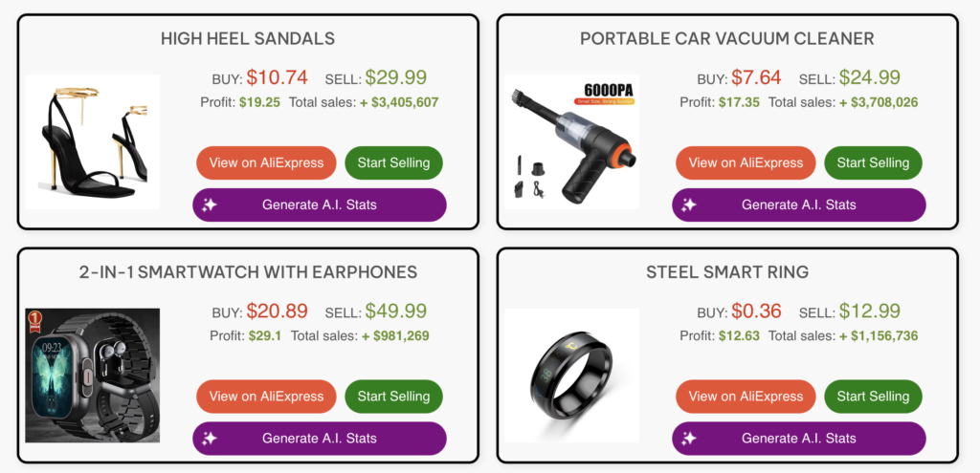The image size is (980, 473).
Task: Open the black smart ring product image
Action: pos(572,375)
